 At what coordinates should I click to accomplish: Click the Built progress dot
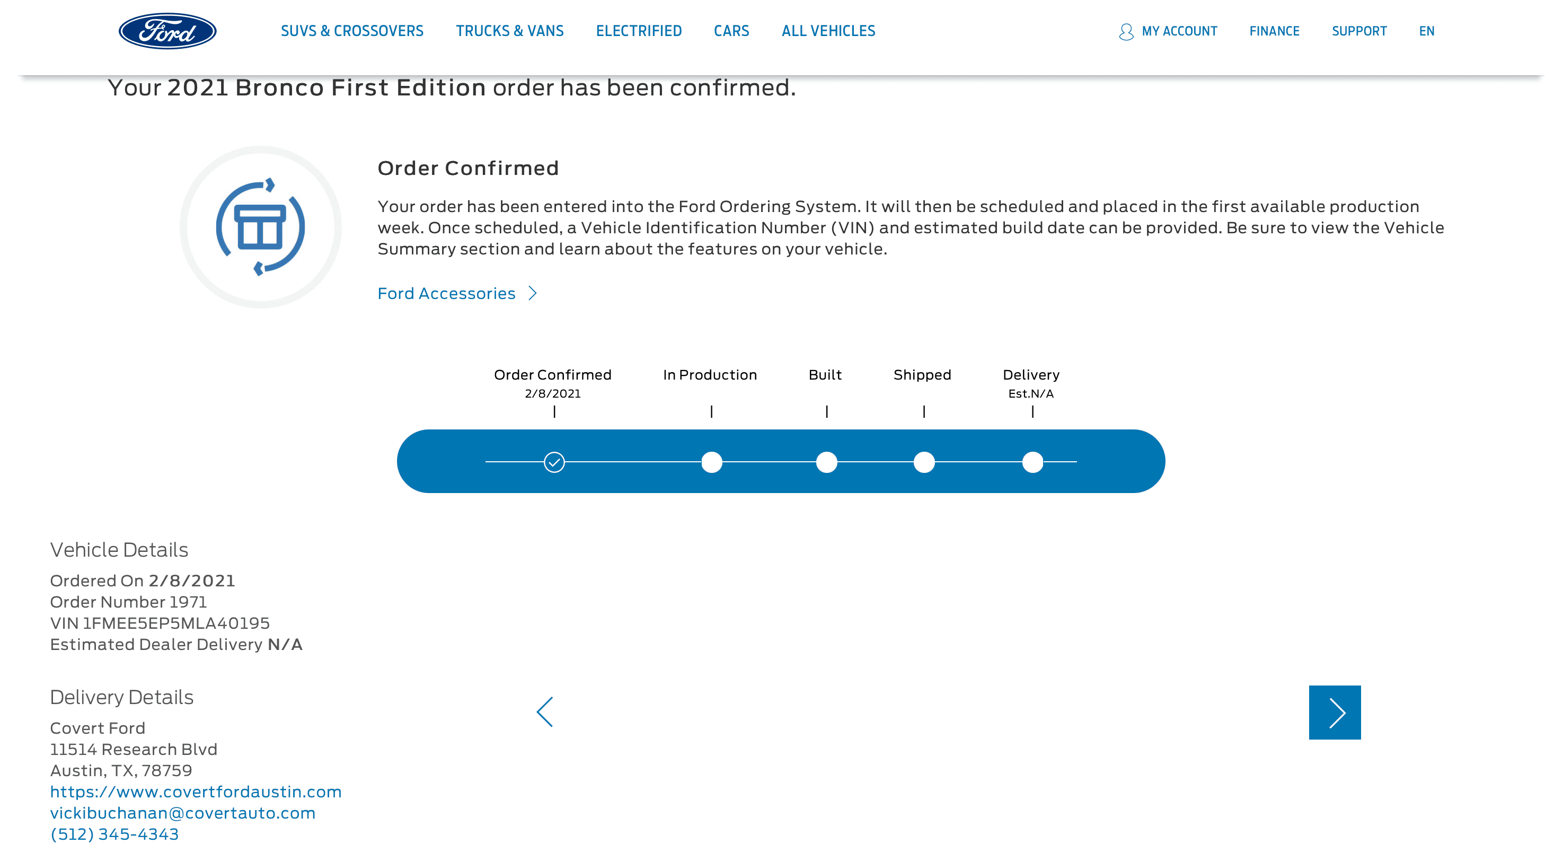click(826, 462)
